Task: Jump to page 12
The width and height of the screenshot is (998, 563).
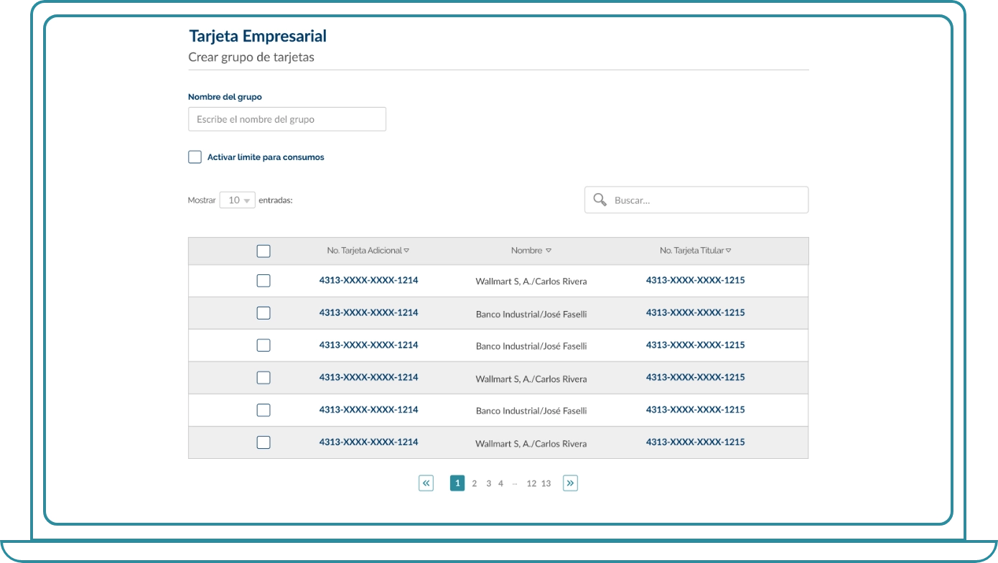Action: [531, 483]
